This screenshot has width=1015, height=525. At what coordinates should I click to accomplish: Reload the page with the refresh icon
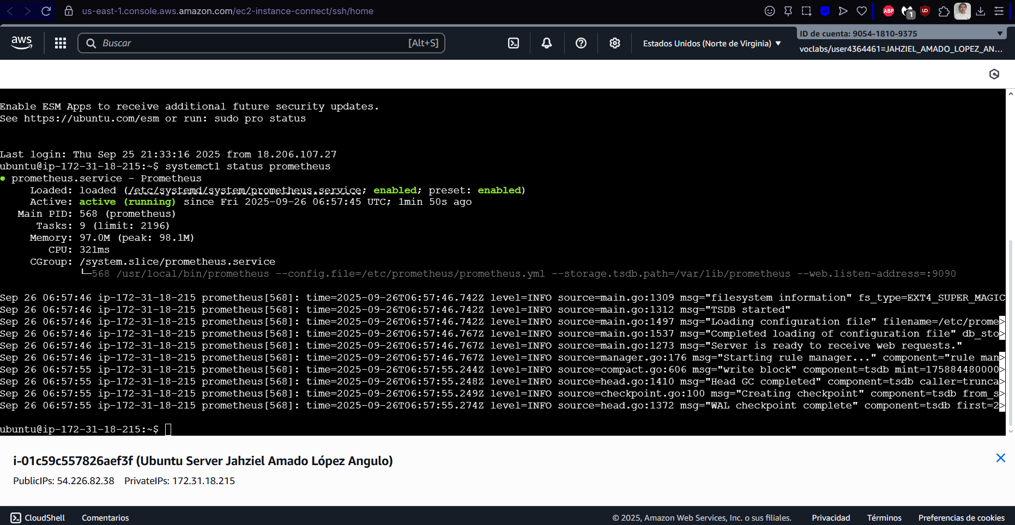pos(46,11)
